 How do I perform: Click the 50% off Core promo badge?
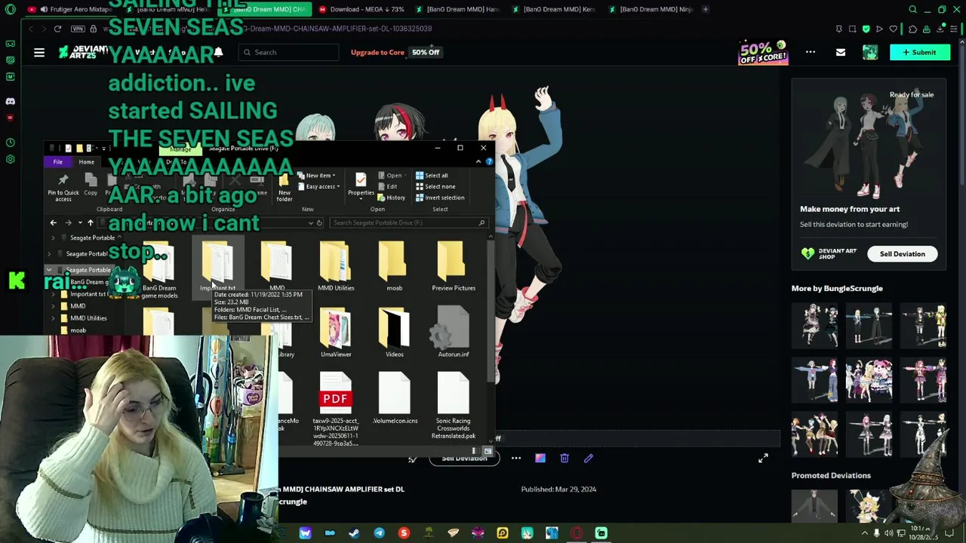(x=763, y=52)
